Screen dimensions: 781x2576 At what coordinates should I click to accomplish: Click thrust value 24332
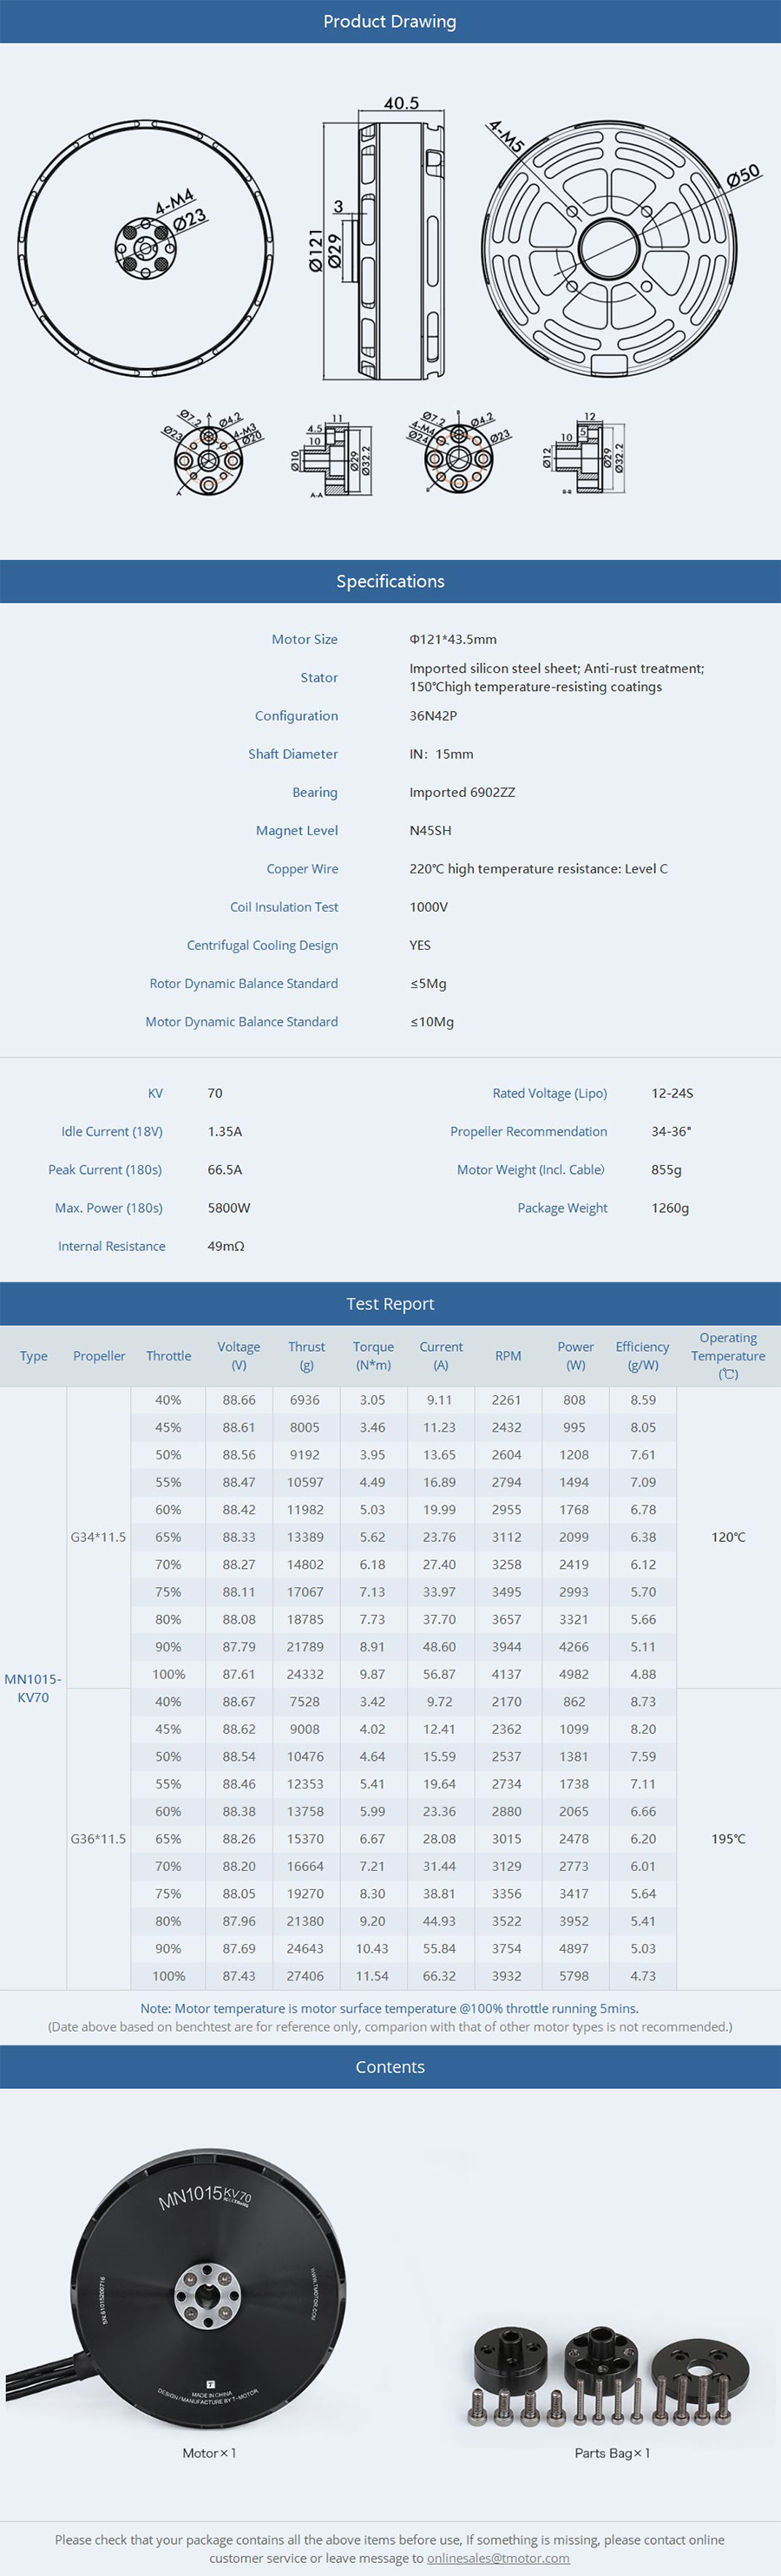point(305,1674)
